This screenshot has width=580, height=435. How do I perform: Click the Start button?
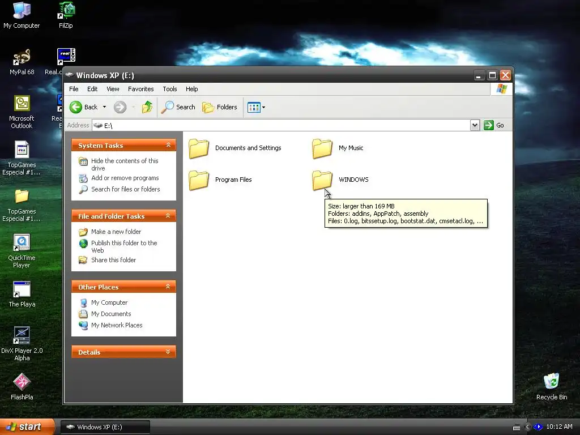click(27, 427)
